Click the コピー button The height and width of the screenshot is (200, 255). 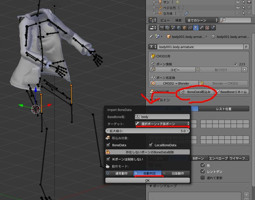point(172,70)
